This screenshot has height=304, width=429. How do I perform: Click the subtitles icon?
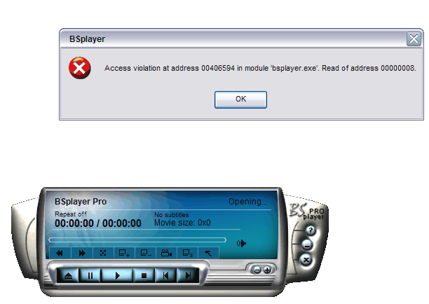coord(188,253)
